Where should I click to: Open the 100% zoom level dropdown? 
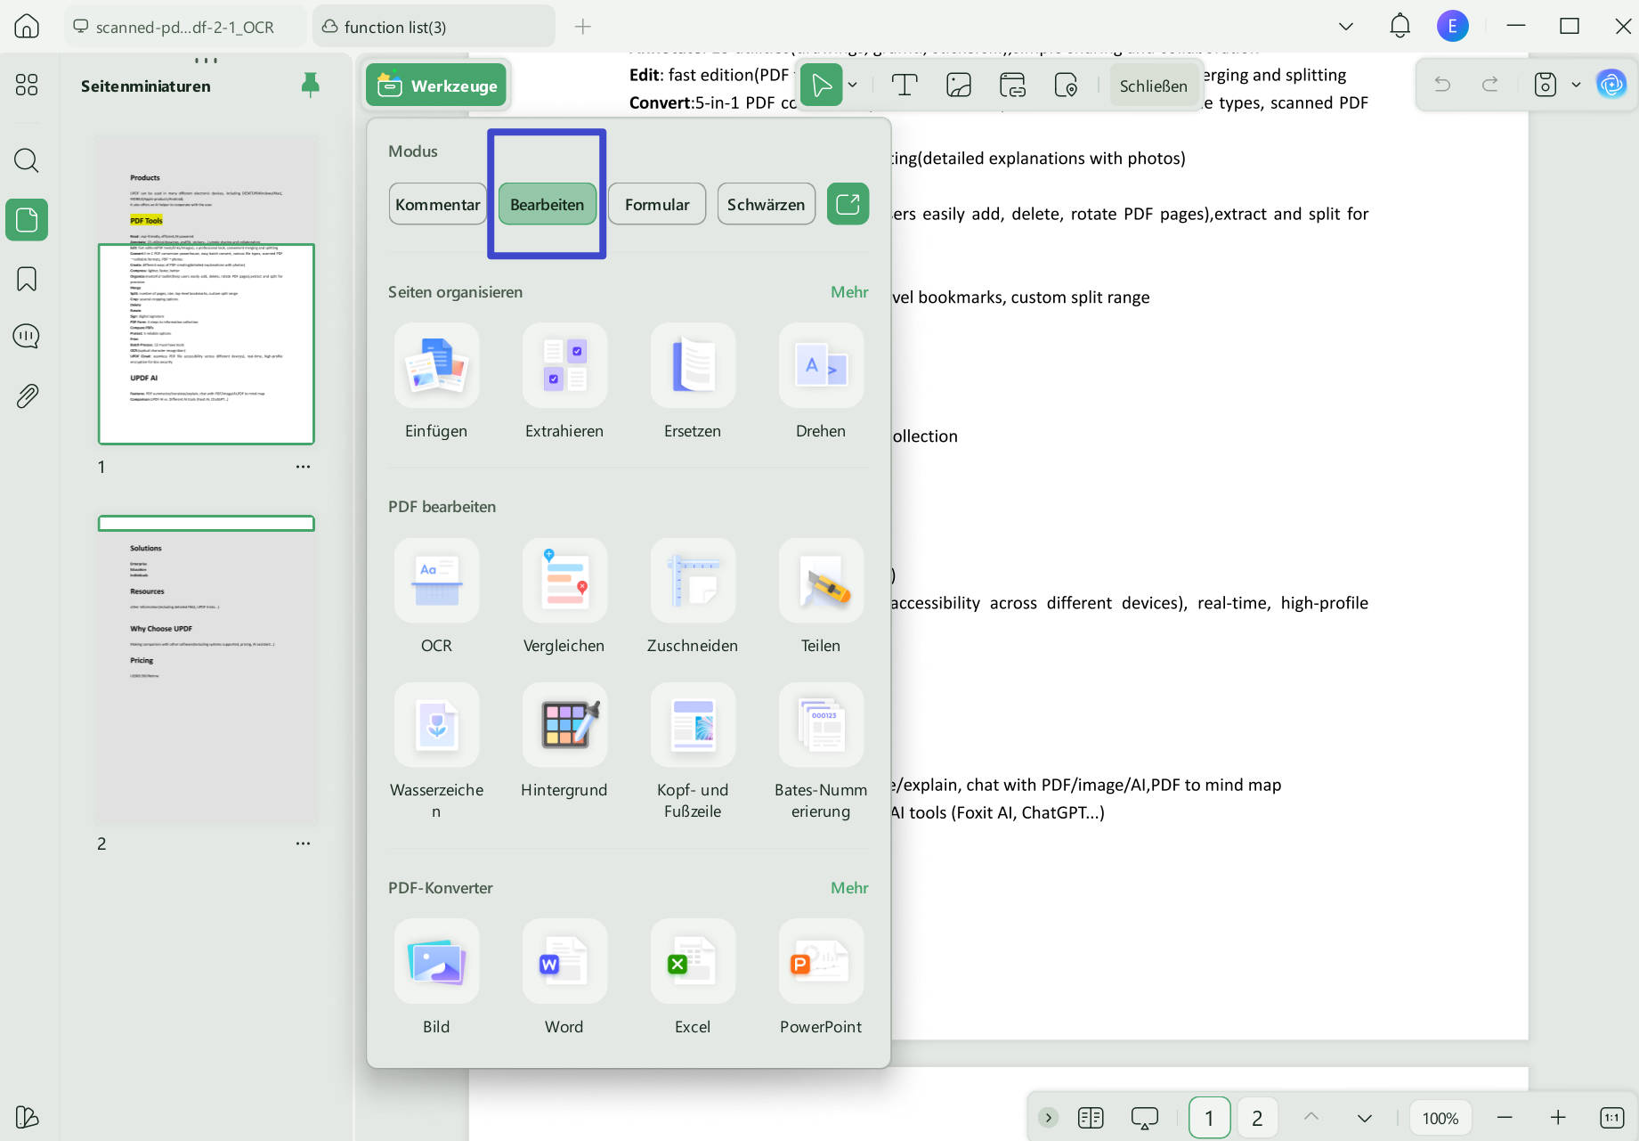tap(1440, 1118)
